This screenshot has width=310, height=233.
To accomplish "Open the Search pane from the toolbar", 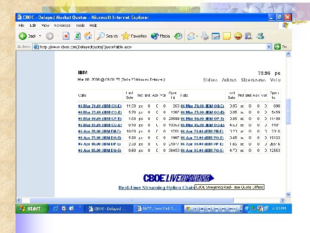I will point(108,36).
